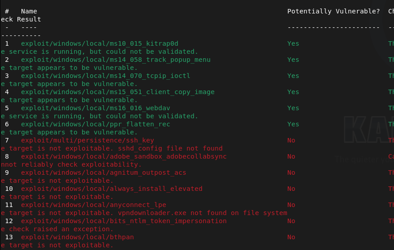Click the # column header
Screen dimensions: 394x250
pos(7,11)
